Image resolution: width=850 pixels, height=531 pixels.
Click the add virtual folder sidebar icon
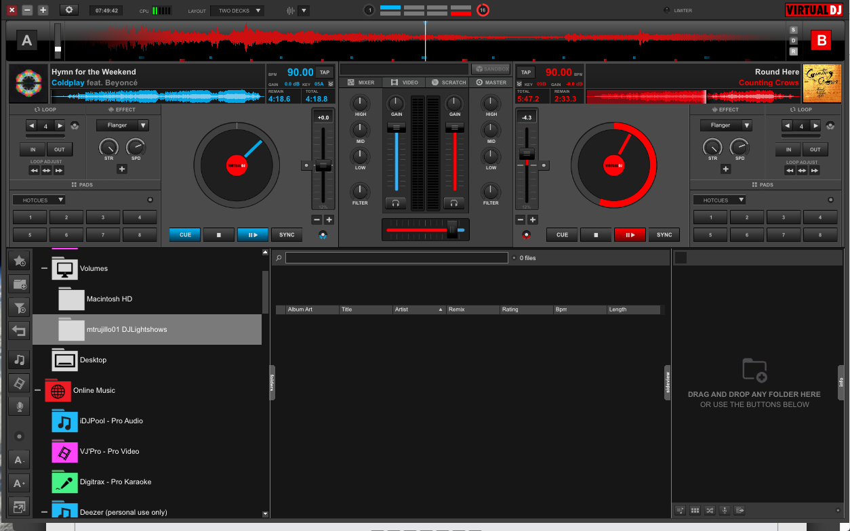(x=20, y=284)
